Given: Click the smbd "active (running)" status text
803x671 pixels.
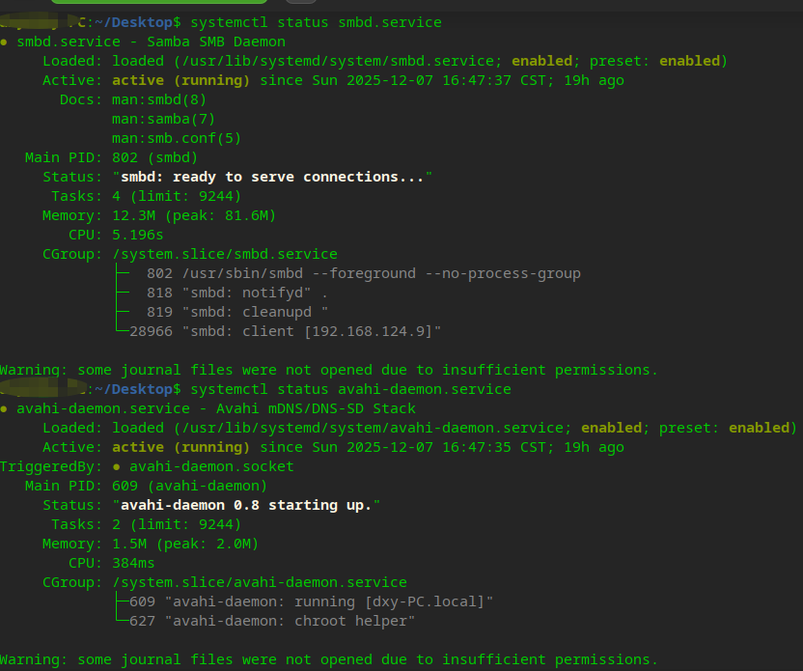Looking at the screenshot, I should click(180, 80).
